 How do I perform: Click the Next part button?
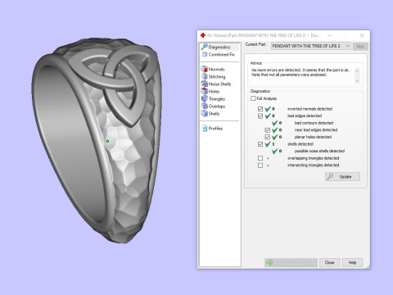coord(360,46)
